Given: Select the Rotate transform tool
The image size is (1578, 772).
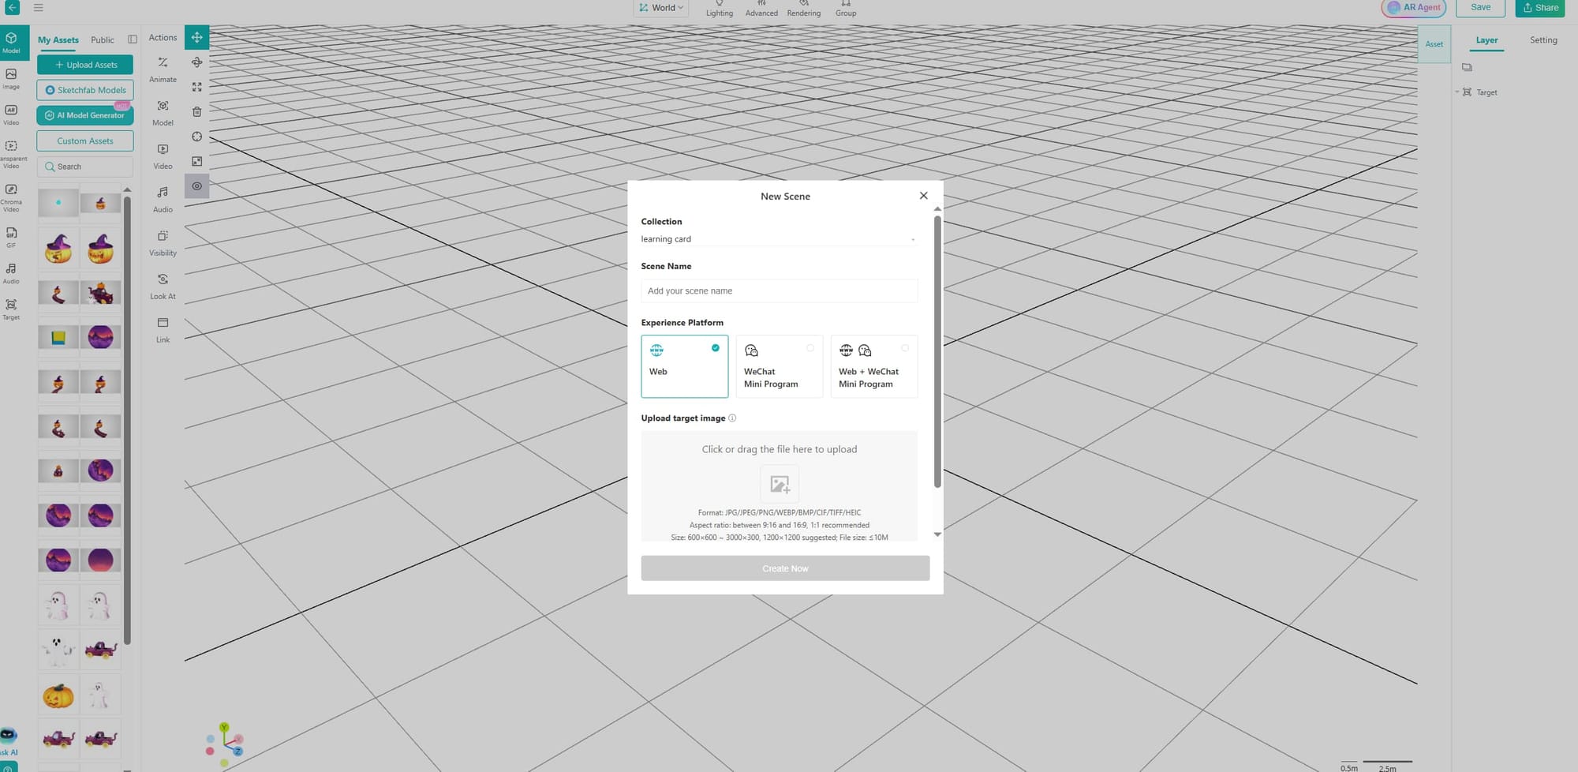Looking at the screenshot, I should click(196, 62).
